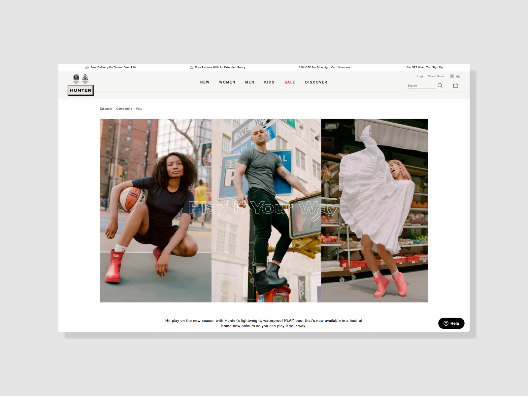Open the NEW menu
The height and width of the screenshot is (396, 528).
coord(205,82)
